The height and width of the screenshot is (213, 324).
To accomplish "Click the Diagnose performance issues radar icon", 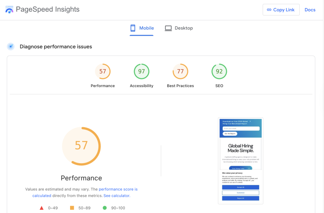I will pyautogui.click(x=11, y=47).
